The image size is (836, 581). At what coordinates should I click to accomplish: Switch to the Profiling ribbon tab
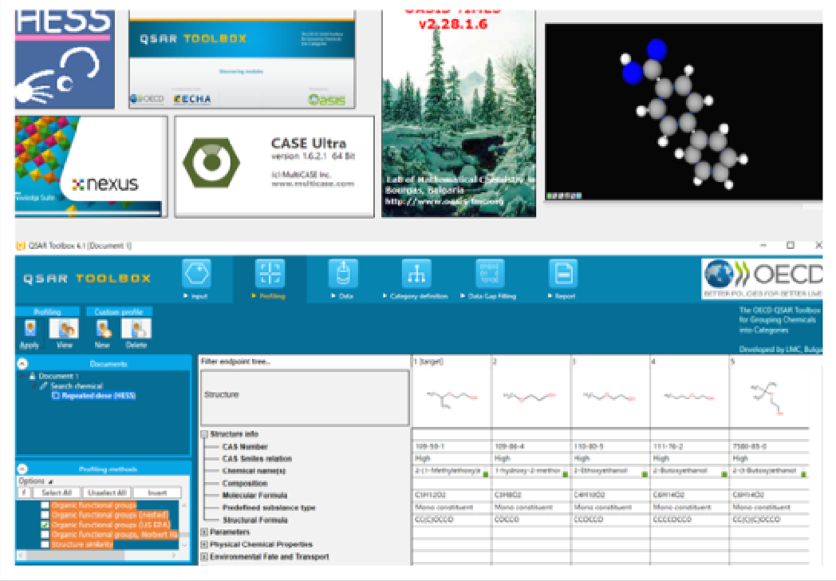coord(47,311)
